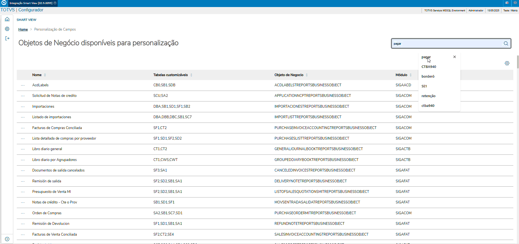
Task: Open actions menu for Listado de importaciones
Action: click(x=23, y=117)
